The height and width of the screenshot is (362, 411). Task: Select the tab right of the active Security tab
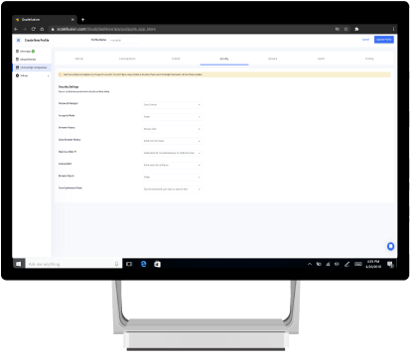point(273,59)
